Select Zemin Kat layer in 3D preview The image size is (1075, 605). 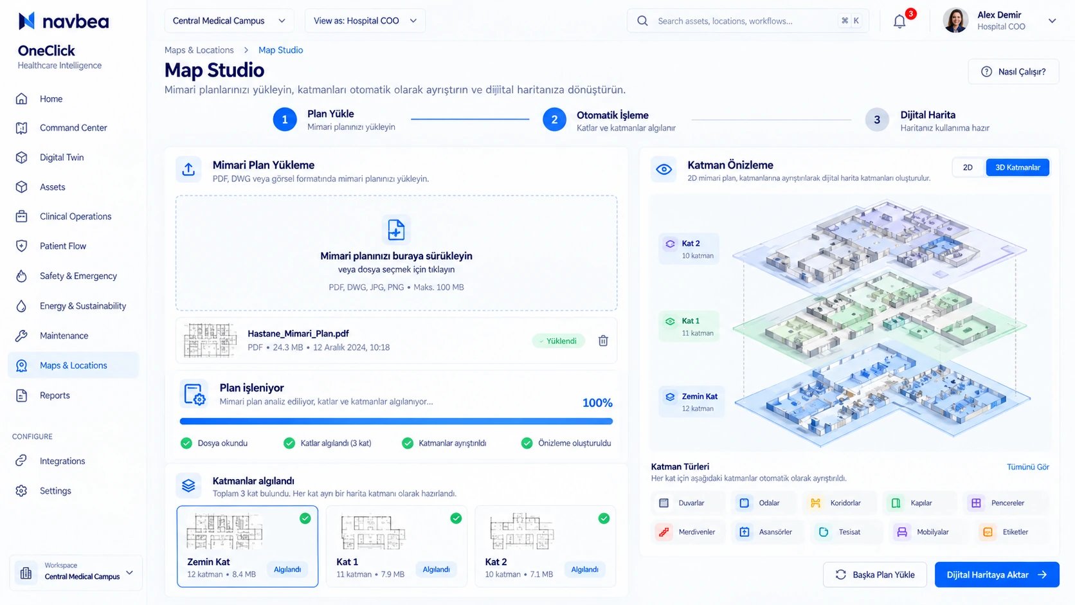click(x=692, y=402)
